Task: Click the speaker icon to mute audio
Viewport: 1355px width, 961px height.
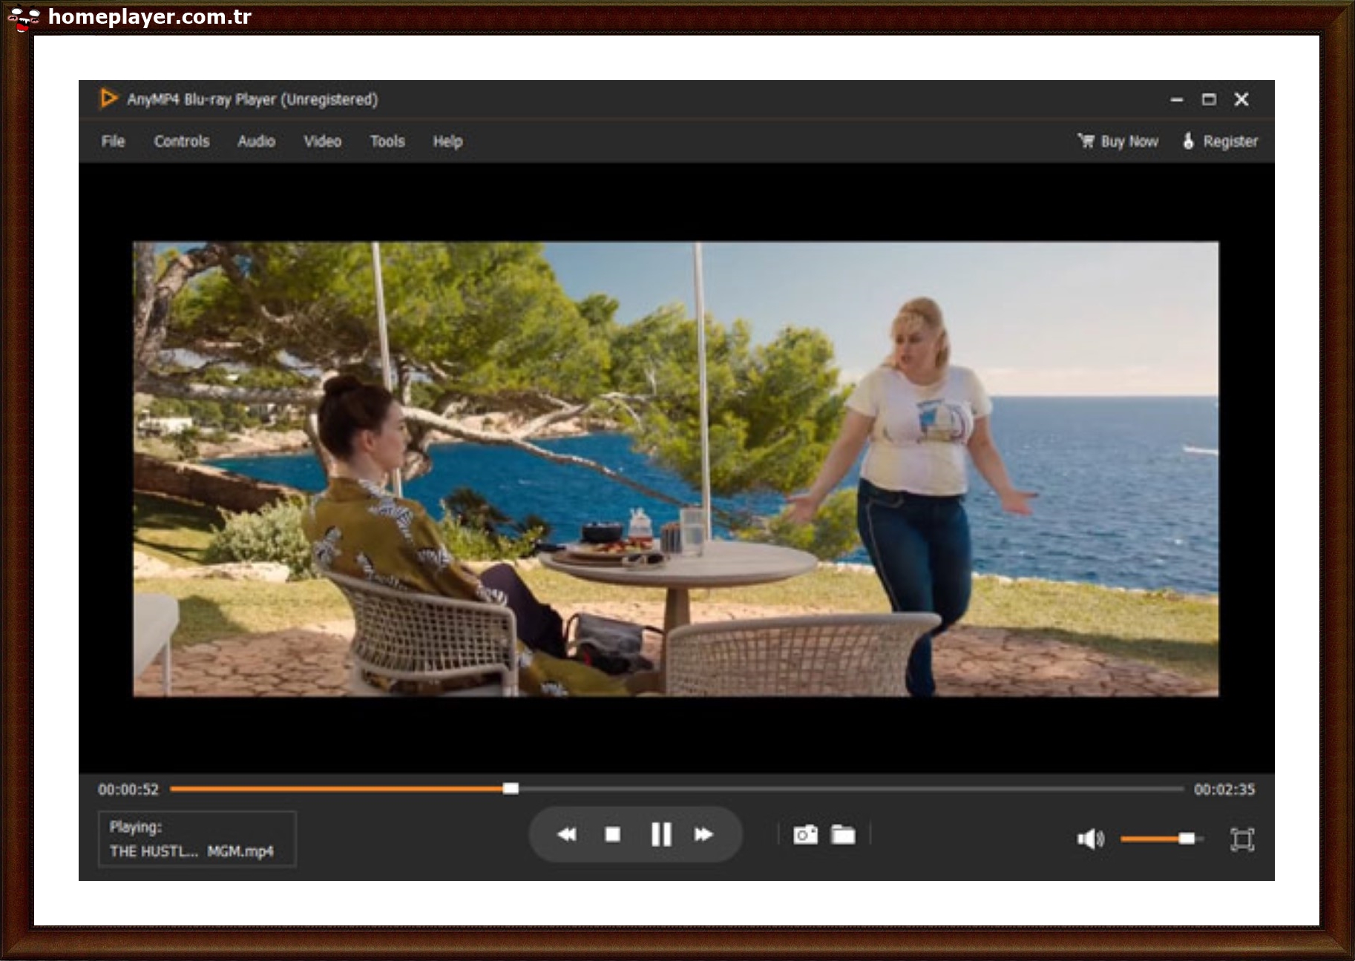Action: click(x=1089, y=836)
